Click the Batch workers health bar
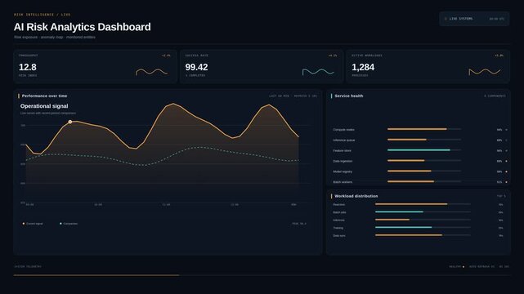This screenshot has width=524, height=294. click(424, 181)
